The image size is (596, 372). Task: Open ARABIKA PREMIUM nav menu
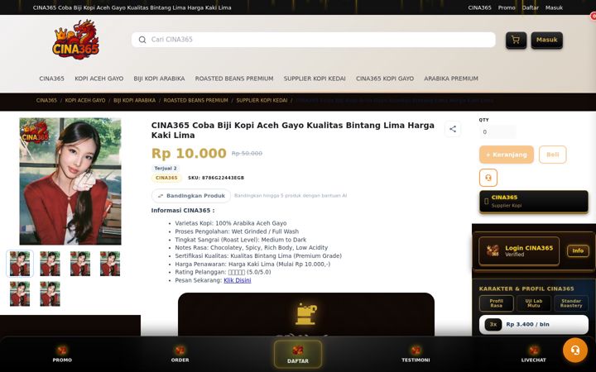[x=451, y=79]
